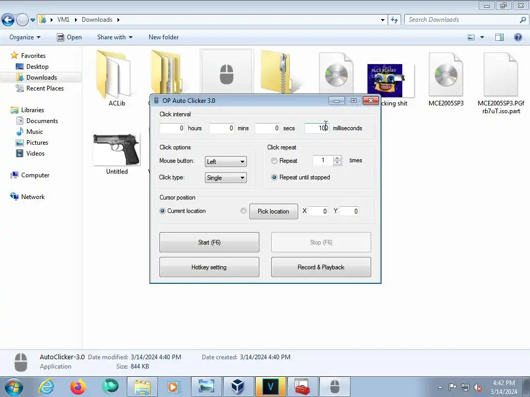Select the MCE2005SP3 disc image file
The width and height of the screenshot is (530, 397).
[446, 74]
